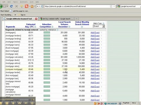Open arrow menu beside [first mortgage] Add Exact

102,76
